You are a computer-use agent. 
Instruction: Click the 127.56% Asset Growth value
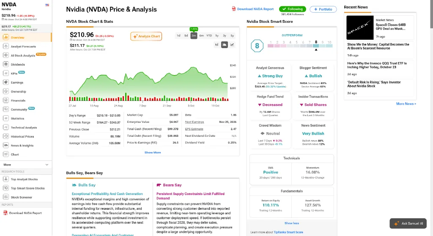[312, 205]
